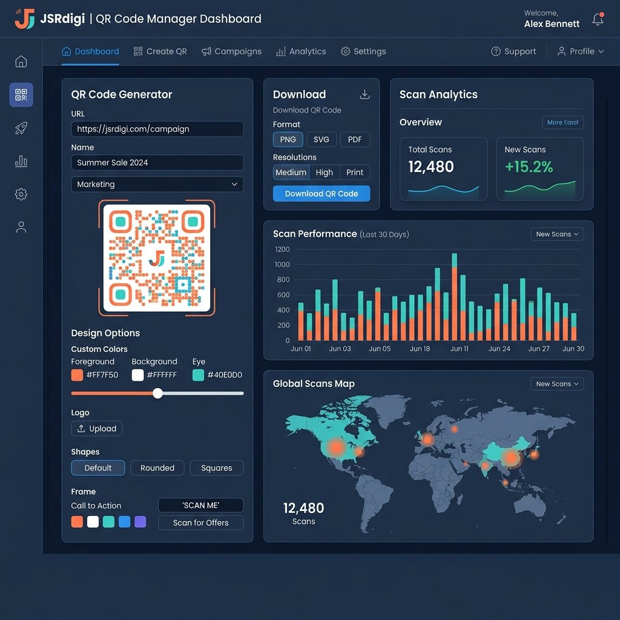Open the Analytics tab
This screenshot has width=620, height=620.
(301, 51)
